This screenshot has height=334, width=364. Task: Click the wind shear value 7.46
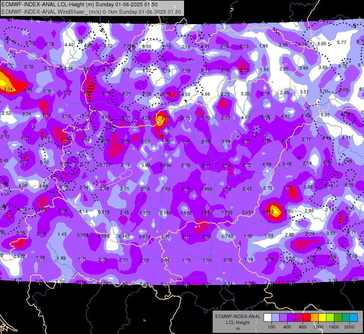(348, 161)
